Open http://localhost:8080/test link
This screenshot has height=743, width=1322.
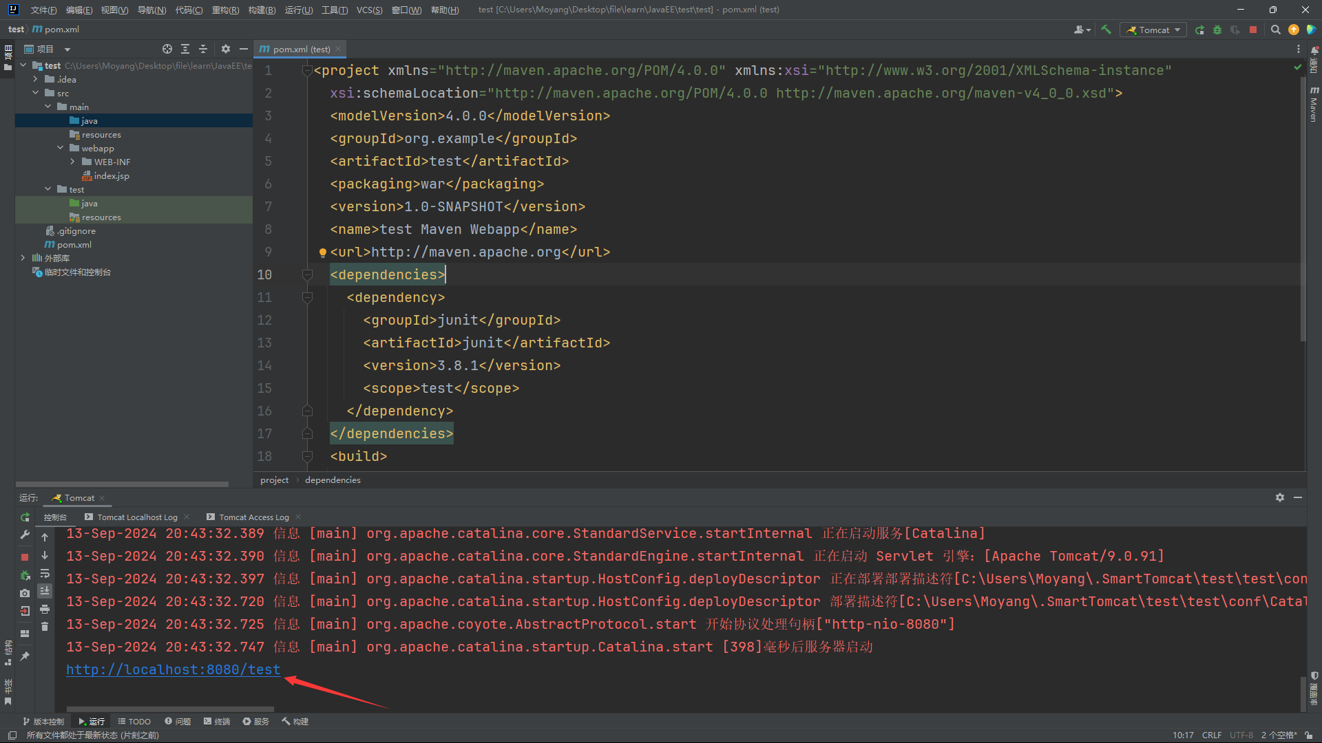(174, 669)
